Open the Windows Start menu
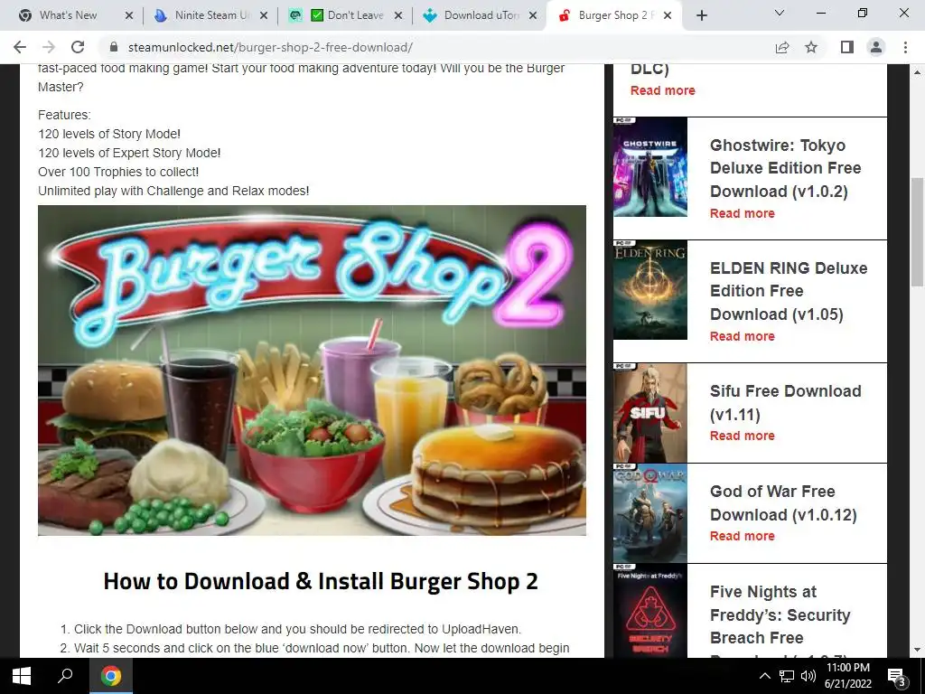This screenshot has width=925, height=694. [22, 676]
